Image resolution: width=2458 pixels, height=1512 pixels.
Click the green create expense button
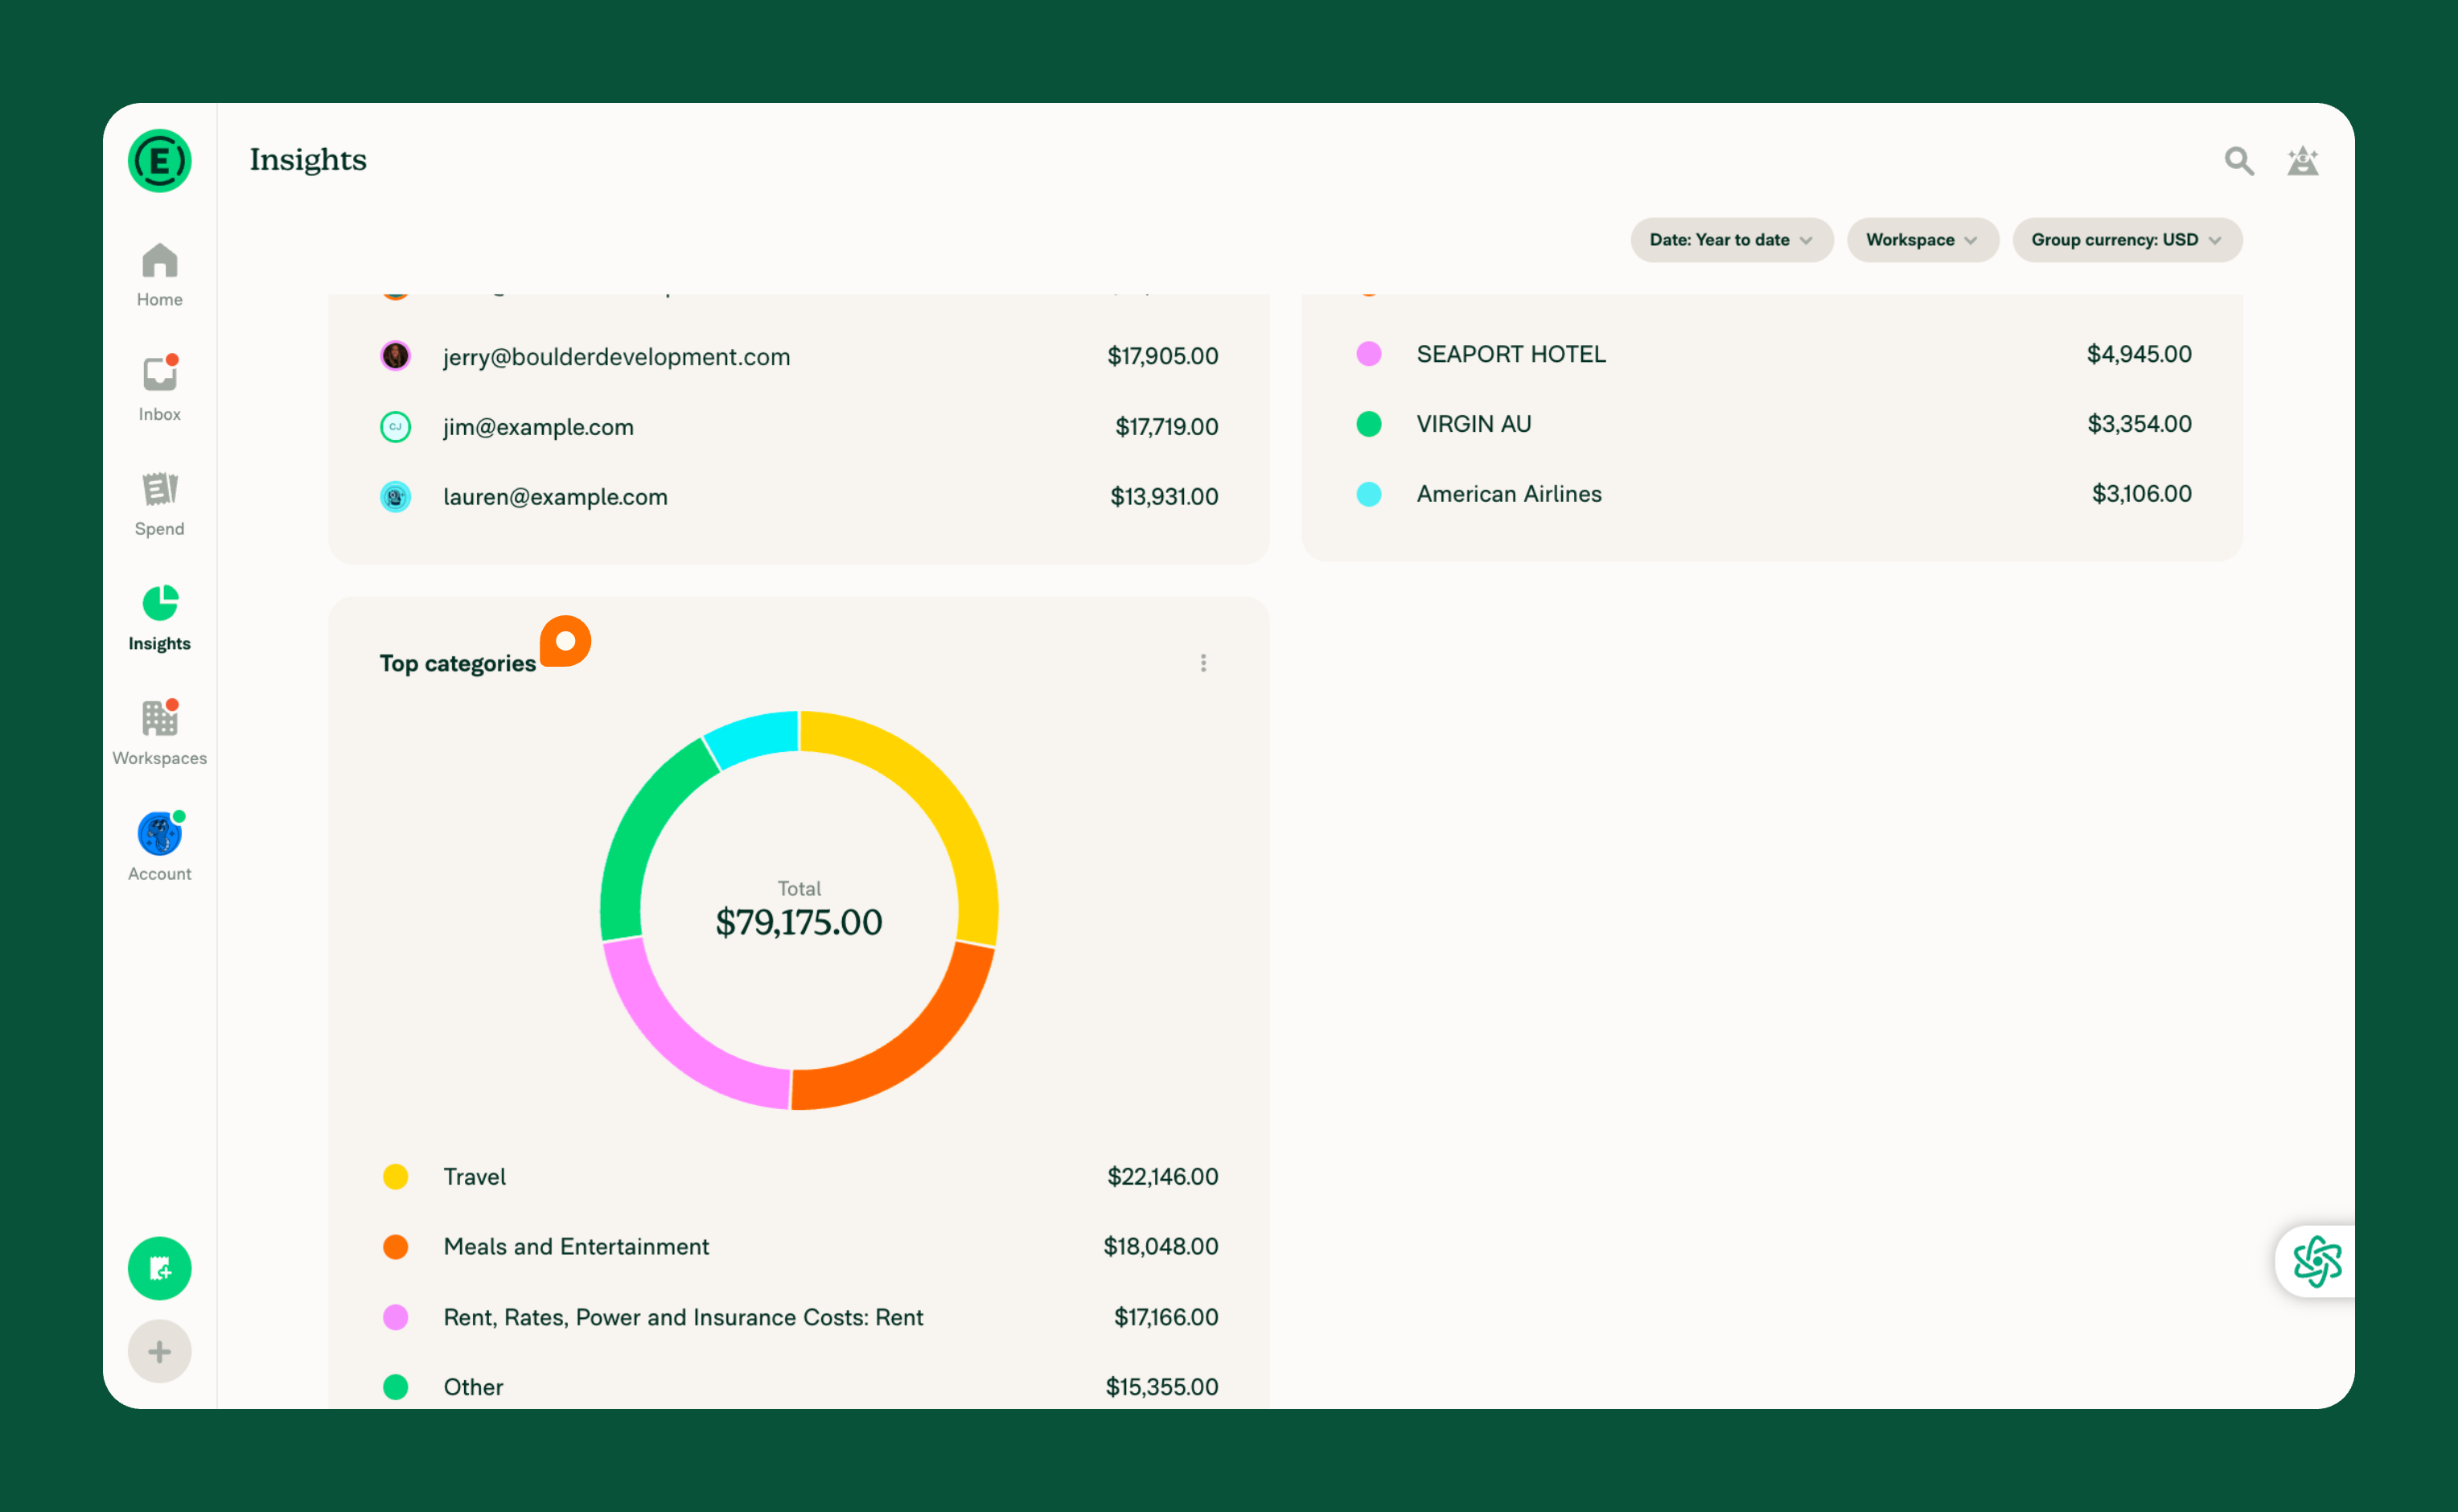pos(159,1268)
